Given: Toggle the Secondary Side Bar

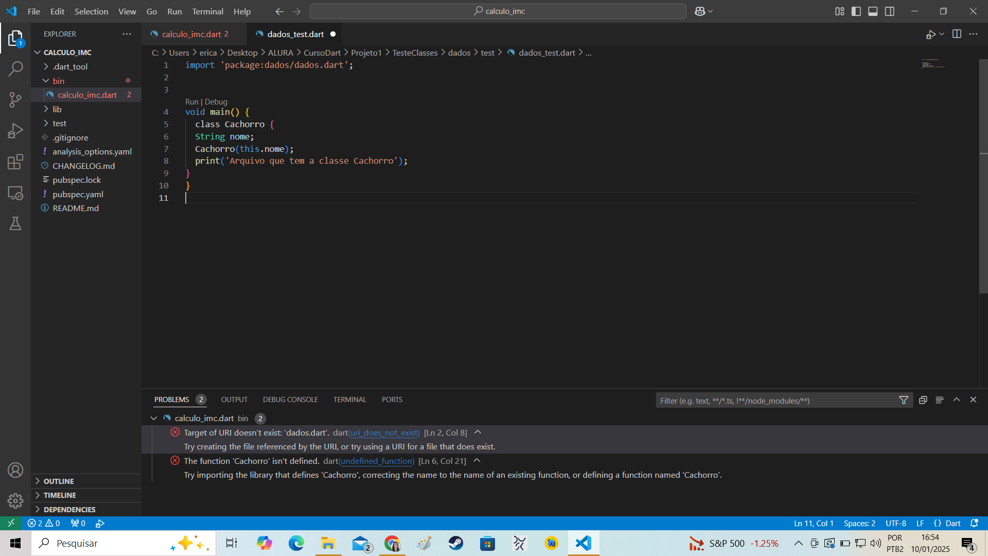Looking at the screenshot, I should tap(890, 11).
